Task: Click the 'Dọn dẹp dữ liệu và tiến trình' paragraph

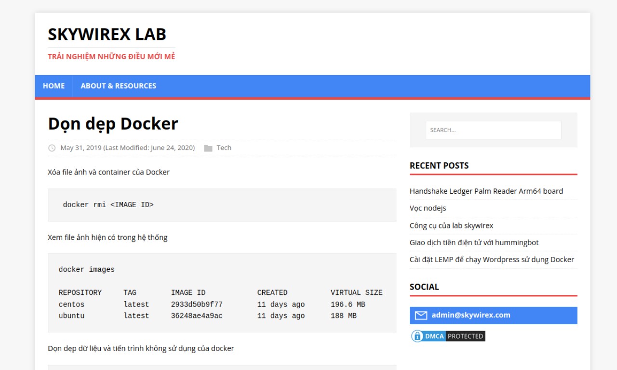Action: click(141, 348)
